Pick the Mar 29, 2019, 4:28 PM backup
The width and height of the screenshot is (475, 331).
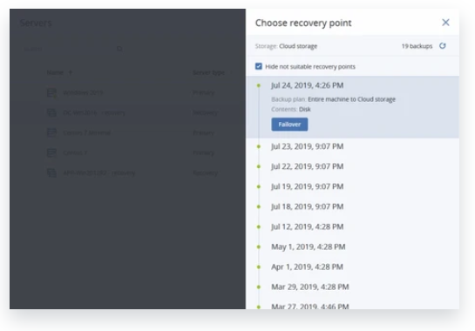click(310, 287)
